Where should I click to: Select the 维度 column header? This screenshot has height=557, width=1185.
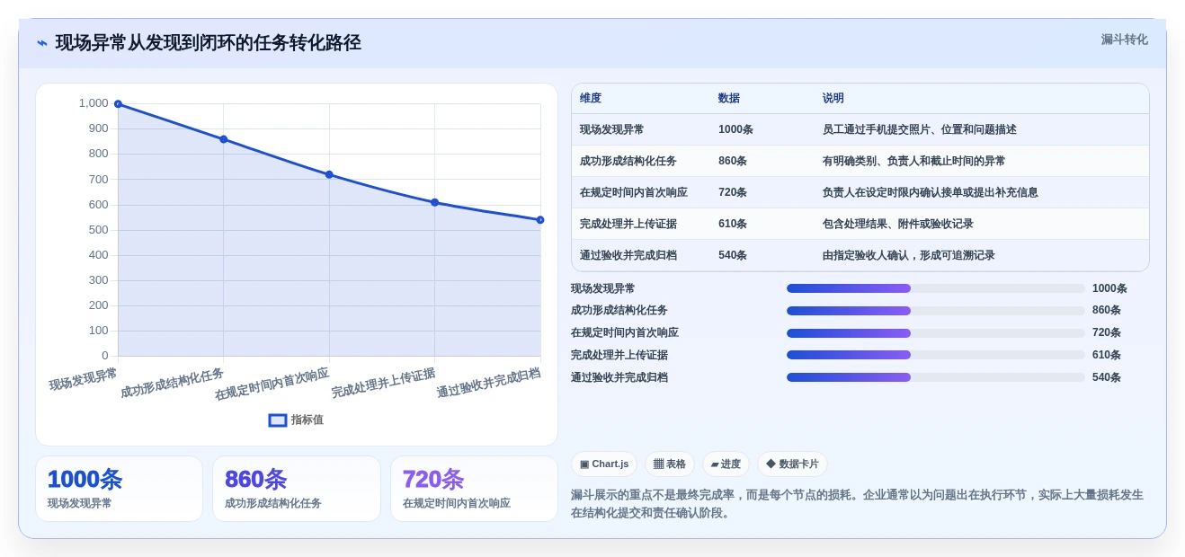click(x=591, y=98)
